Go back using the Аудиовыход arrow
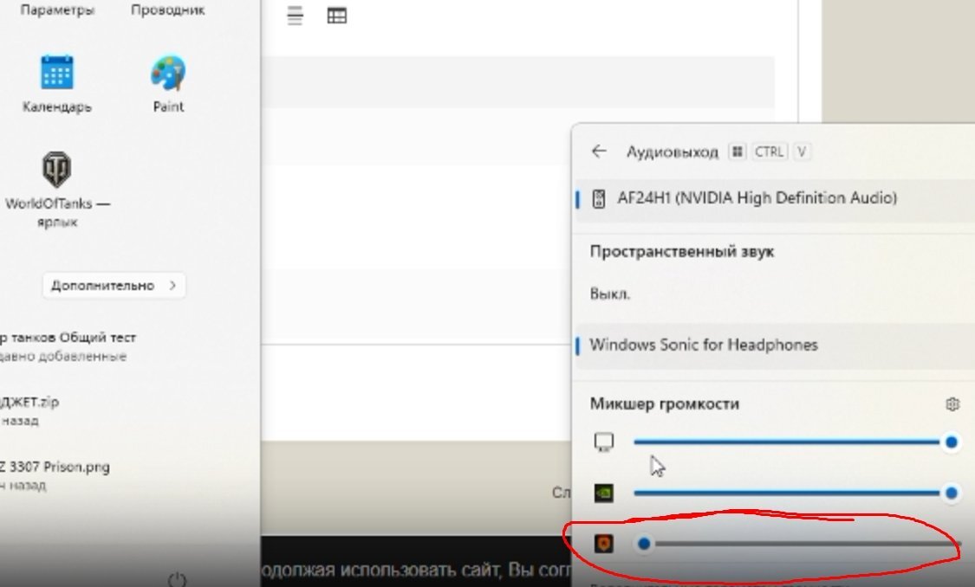Viewport: 975px width, 587px height. pyautogui.click(x=599, y=152)
